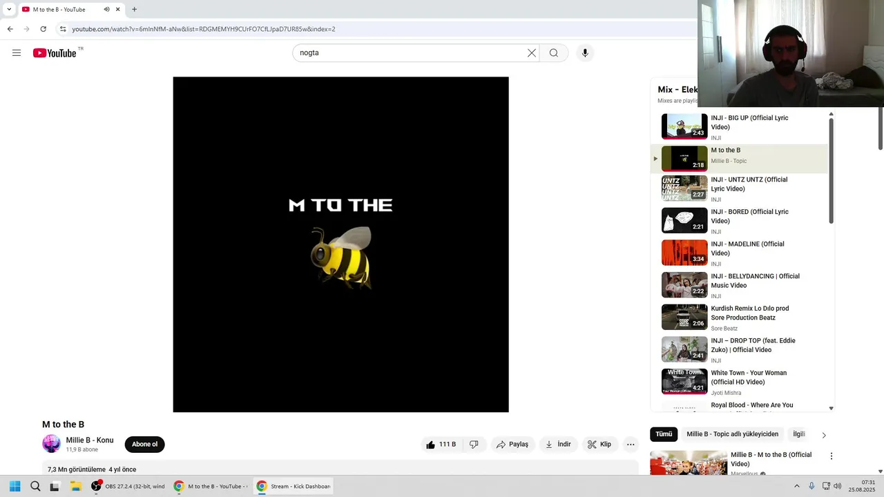Play INJI - BIG UP from playlist
The width and height of the screenshot is (884, 497).
(x=739, y=127)
